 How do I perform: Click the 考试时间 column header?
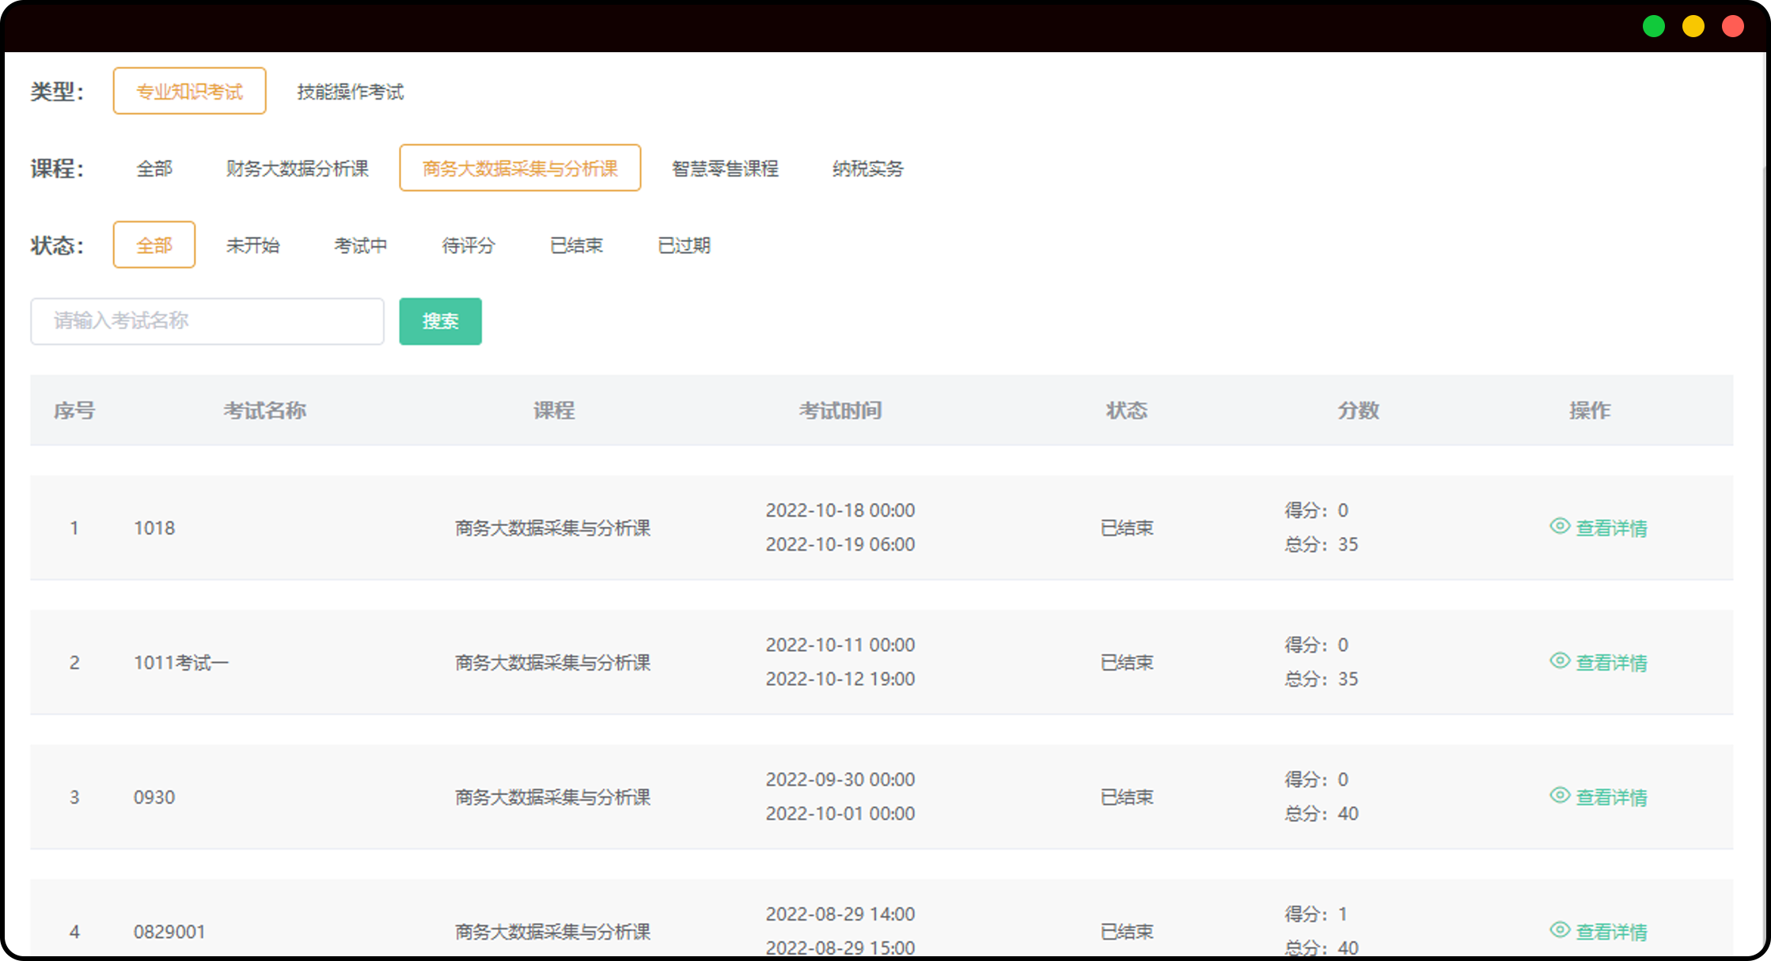840,410
